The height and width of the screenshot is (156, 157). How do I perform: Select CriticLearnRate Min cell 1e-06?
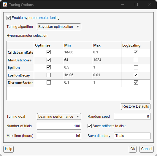pyautogui.click(x=77, y=53)
